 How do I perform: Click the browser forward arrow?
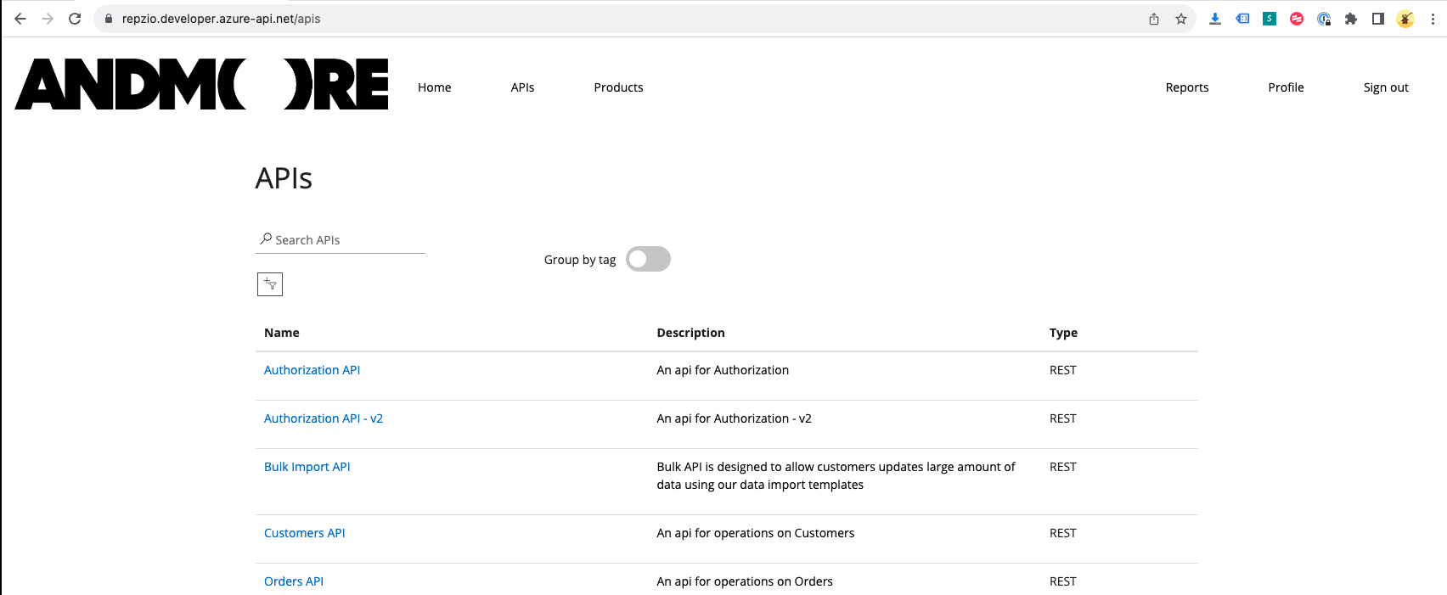48,19
